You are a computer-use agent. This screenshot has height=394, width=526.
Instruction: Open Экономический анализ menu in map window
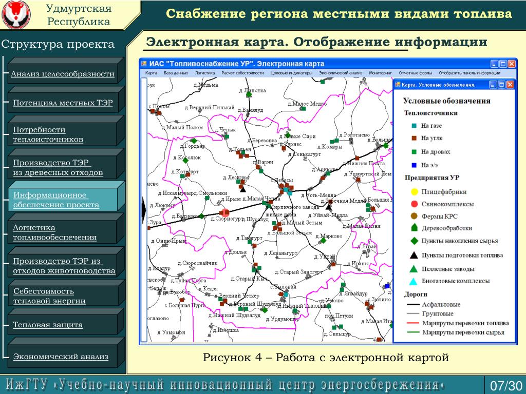click(x=341, y=73)
